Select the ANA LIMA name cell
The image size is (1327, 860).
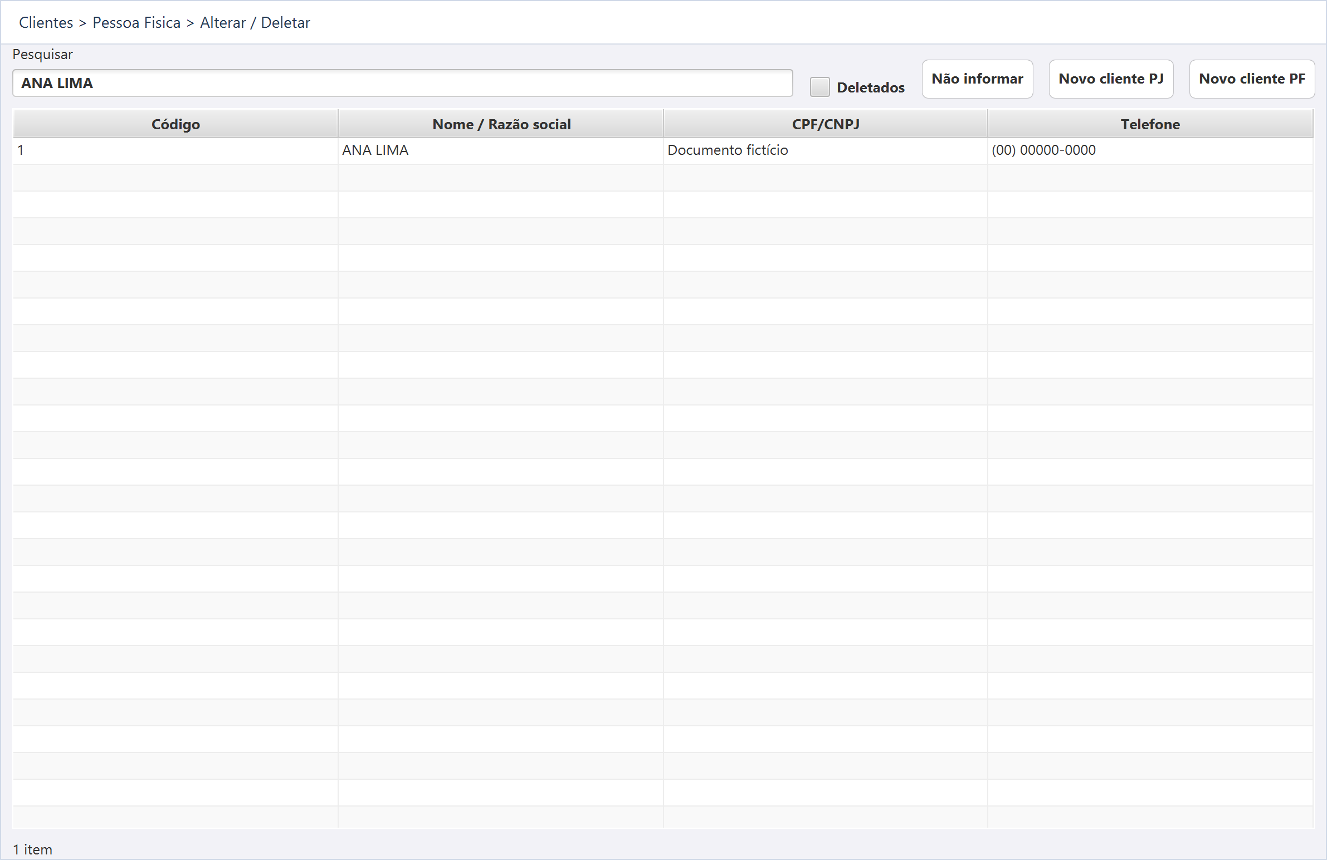pyautogui.click(x=500, y=150)
